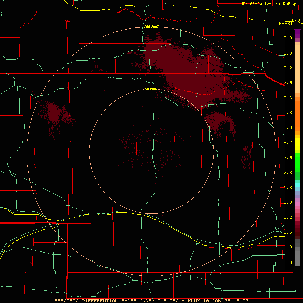Click the 4.2 color scale value

(x=288, y=143)
